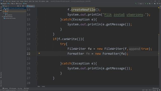Screen dimensions: 161x91
Task: Open the TODO tool window
Action: 26,88
